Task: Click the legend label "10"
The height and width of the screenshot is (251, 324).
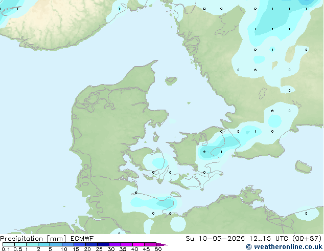Action: (64, 249)
